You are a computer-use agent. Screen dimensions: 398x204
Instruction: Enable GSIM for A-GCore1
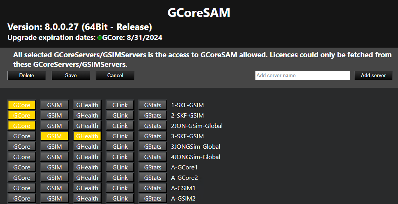54,167
